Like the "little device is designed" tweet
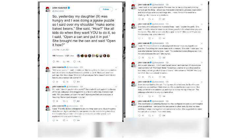This screenshot has width=247, height=139. (x=74, y=120)
